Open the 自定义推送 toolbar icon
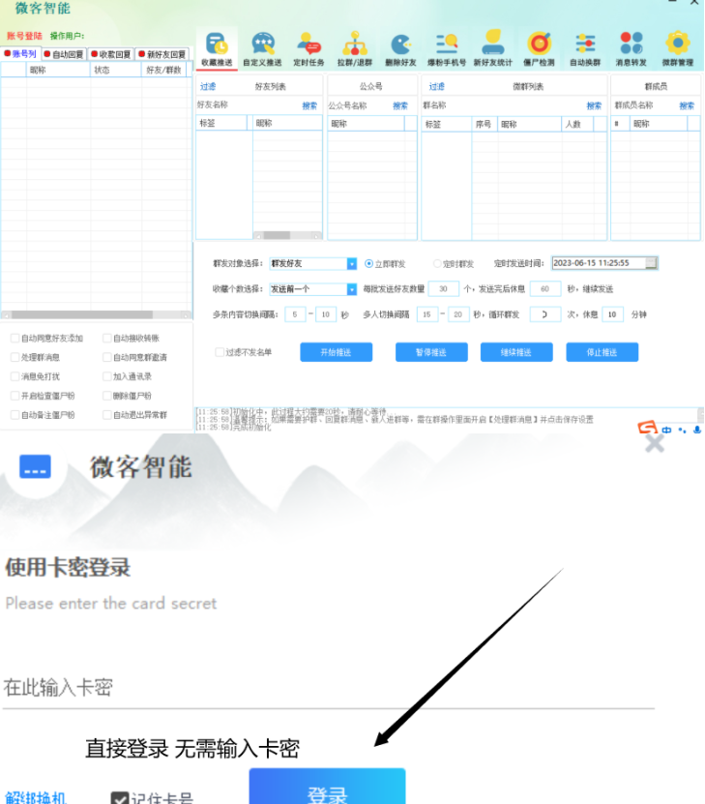This screenshot has width=705, height=804. coord(262,47)
